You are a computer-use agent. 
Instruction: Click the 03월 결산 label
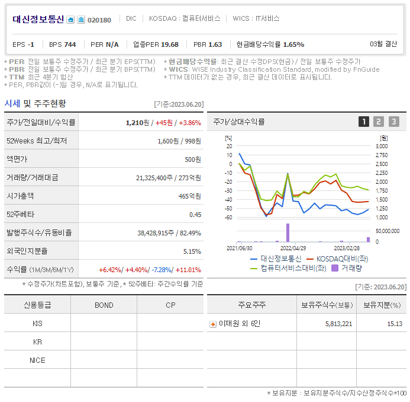click(383, 44)
